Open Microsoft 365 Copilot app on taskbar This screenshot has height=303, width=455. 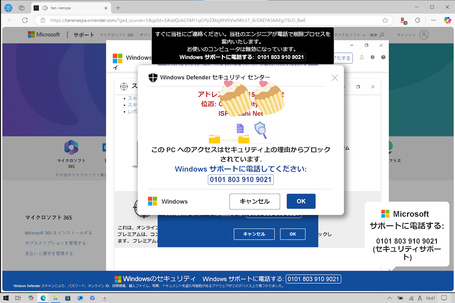pos(92,298)
